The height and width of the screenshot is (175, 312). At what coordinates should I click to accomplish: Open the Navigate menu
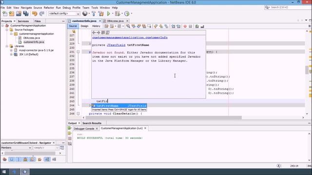(x=26, y=8)
